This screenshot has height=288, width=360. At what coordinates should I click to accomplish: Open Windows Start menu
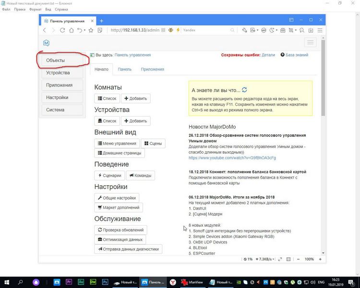click(7, 282)
